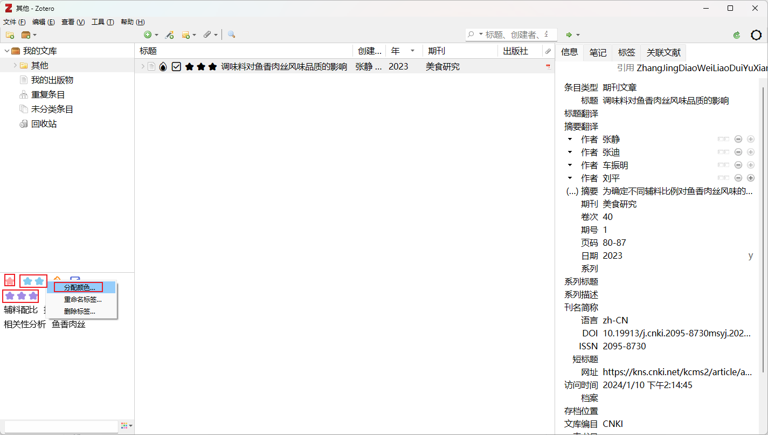Click the DOI field label link

(590, 333)
